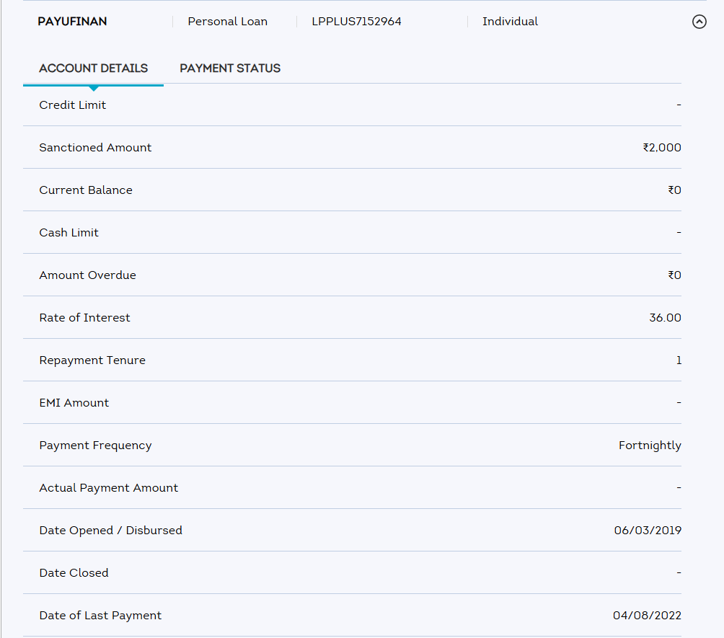Select the 04/08/2022 last payment date
Viewport: 724px width, 638px height.
pyautogui.click(x=646, y=616)
